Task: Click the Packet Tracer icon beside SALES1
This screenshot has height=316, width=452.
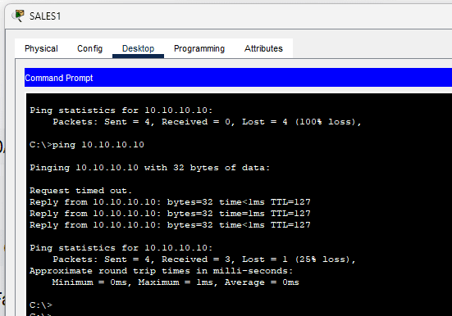Action: coord(18,16)
